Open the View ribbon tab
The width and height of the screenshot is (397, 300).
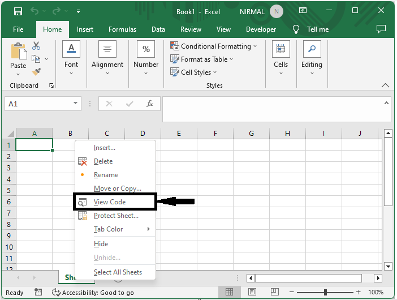(223, 29)
